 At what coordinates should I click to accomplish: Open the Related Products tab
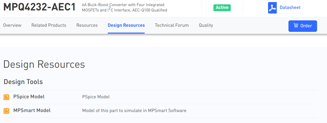pyautogui.click(x=49, y=25)
